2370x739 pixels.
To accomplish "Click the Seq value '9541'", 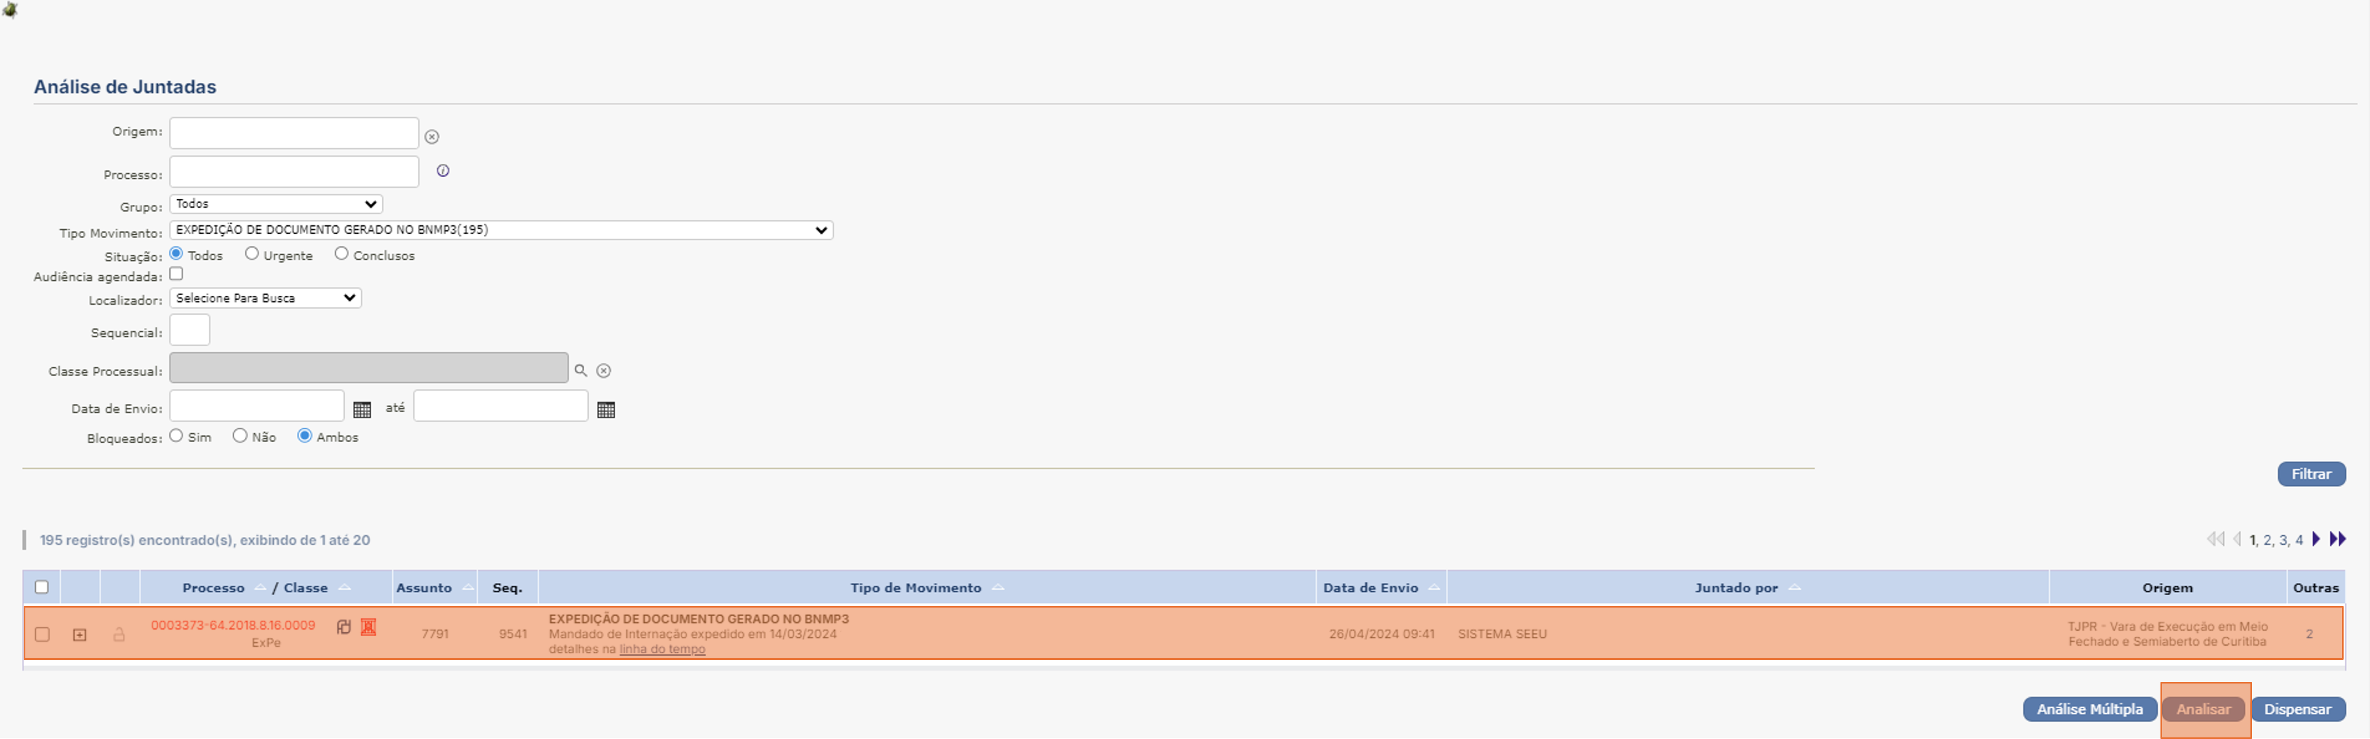I will pos(512,634).
